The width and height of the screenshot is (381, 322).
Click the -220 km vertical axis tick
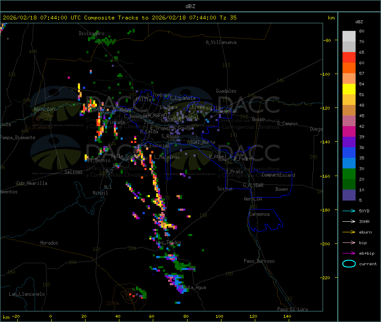(326, 278)
